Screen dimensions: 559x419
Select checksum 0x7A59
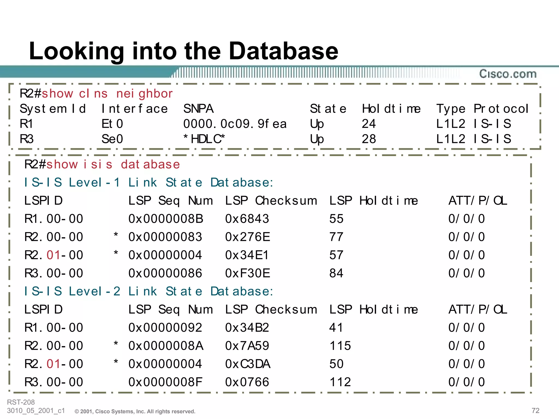pos(247,346)
